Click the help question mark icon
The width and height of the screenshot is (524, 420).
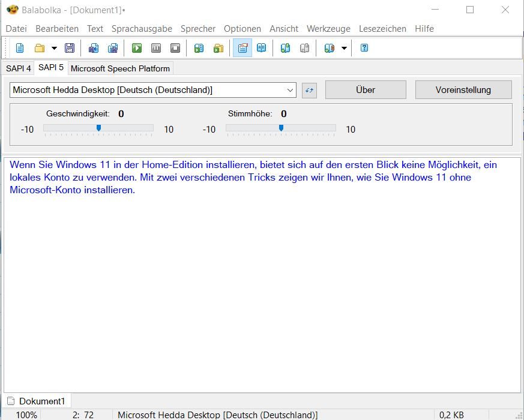364,48
